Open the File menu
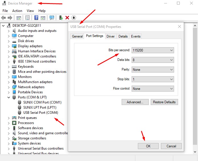 [x=5, y=11]
